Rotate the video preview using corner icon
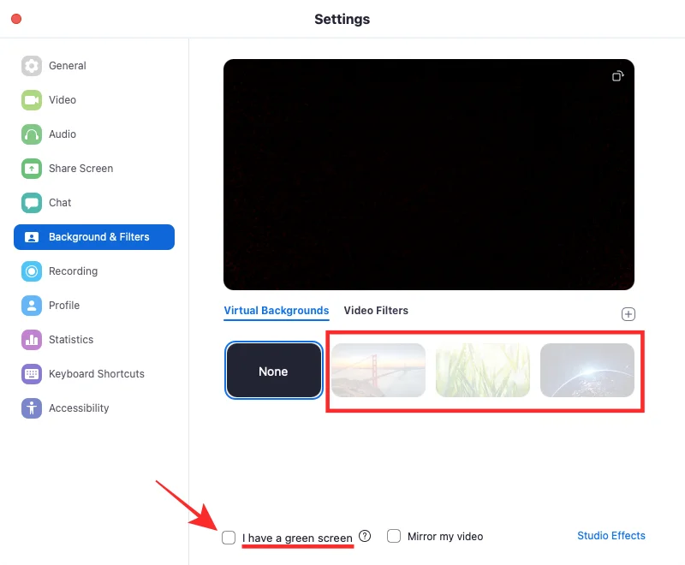Screen dimensions: 685x565 point(618,76)
